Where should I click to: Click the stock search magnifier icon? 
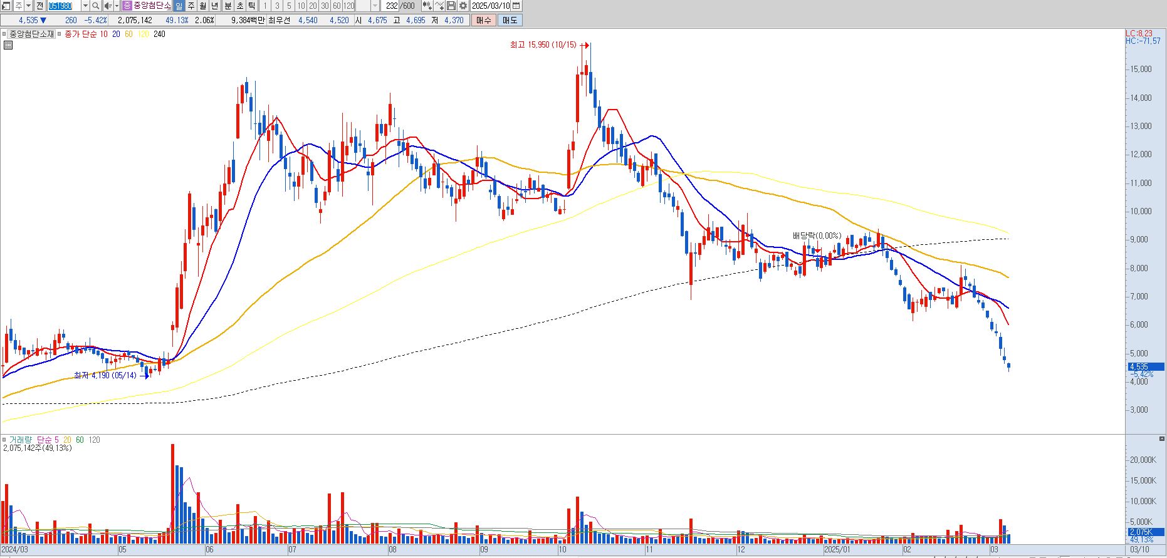tap(95, 6)
